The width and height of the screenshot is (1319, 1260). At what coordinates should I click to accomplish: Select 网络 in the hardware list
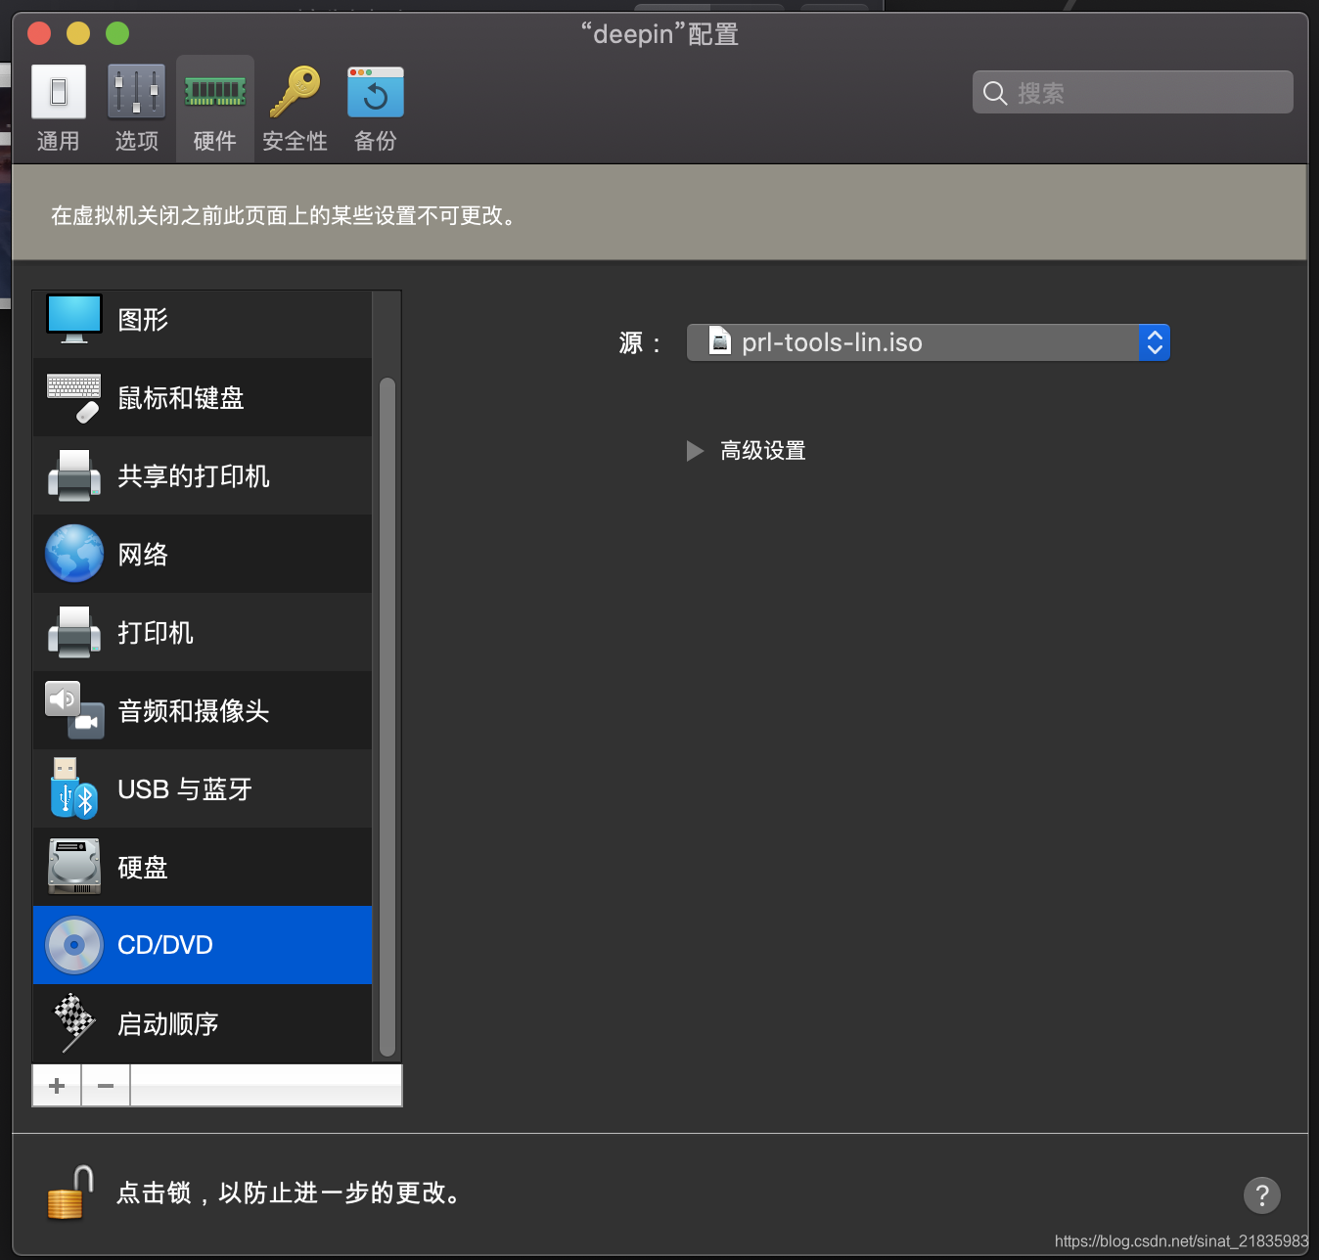click(x=203, y=554)
